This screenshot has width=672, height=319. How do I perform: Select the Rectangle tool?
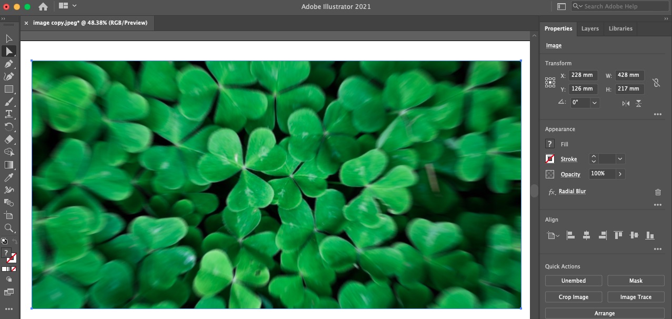coord(9,89)
